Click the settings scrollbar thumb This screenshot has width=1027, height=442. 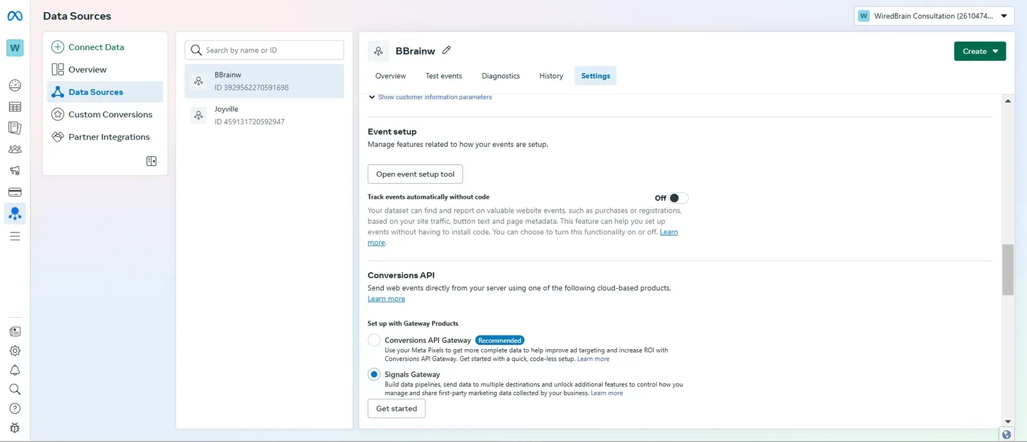1008,270
